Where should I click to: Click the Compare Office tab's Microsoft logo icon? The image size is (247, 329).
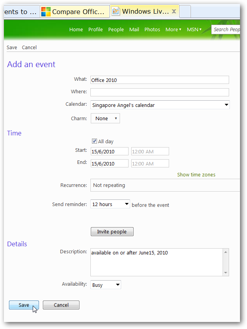(x=46, y=12)
